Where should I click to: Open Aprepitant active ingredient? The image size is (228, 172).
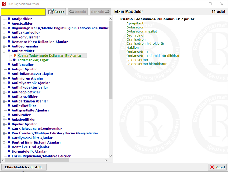[x=135, y=23]
